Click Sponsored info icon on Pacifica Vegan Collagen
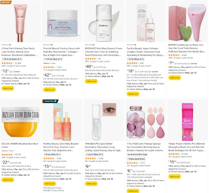Image resolution: width=209 pixels, height=193 pixels. click(x=135, y=45)
